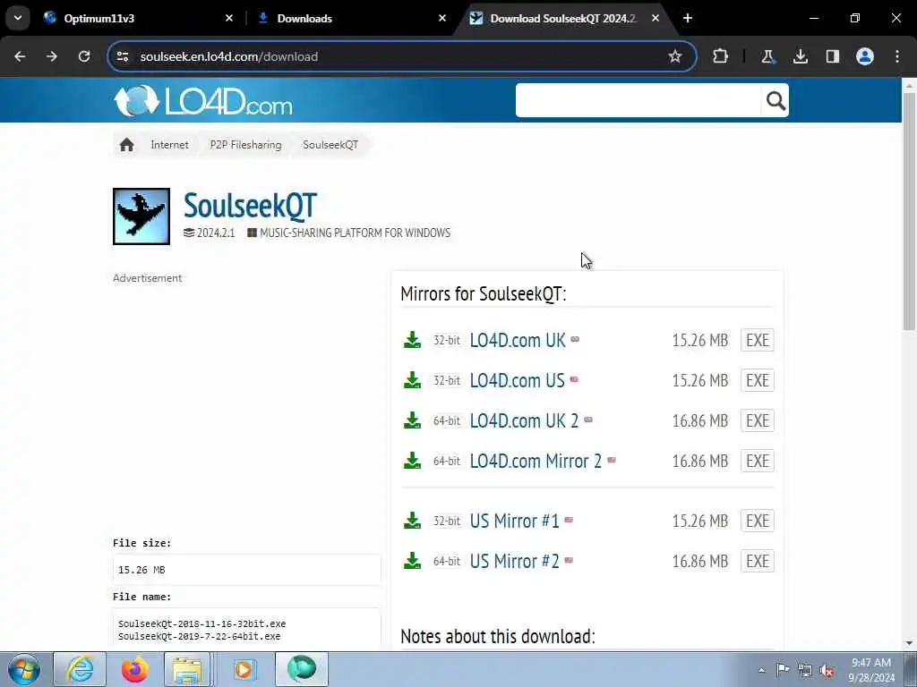This screenshot has height=687, width=917.
Task: Launch Firefox from the taskbar
Action: (134, 669)
